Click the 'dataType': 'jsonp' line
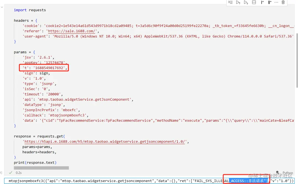The height and width of the screenshot is (184, 298). click(44, 105)
